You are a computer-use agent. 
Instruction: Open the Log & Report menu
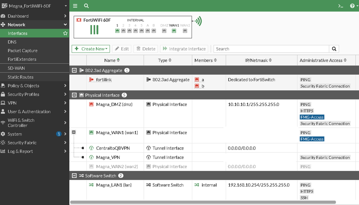coord(34,151)
